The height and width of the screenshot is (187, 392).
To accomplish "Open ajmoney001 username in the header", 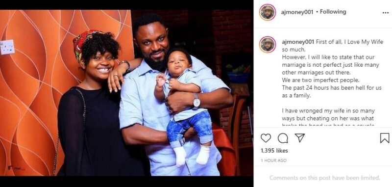I will pyautogui.click(x=297, y=12).
